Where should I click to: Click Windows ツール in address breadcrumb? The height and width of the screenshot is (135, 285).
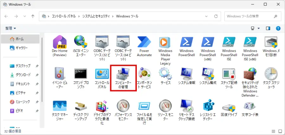pos(127,16)
